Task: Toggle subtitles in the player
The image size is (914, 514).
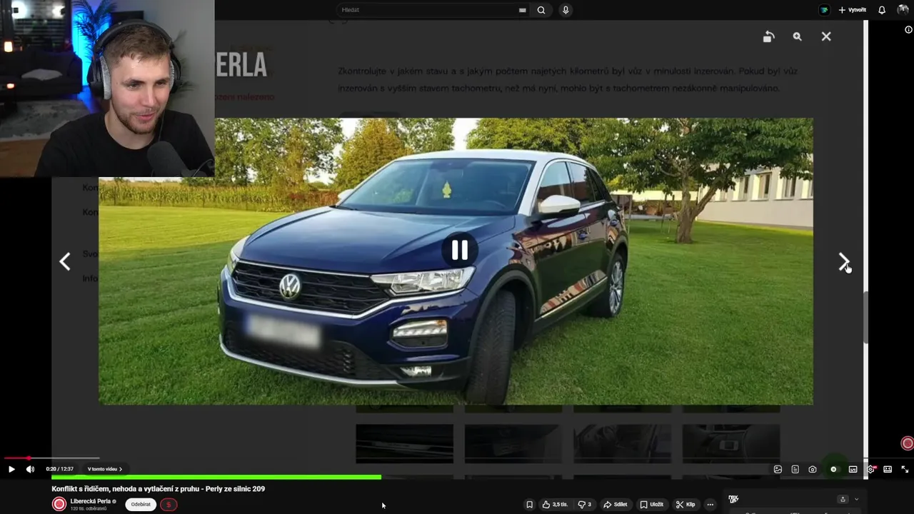Action: tap(853, 469)
